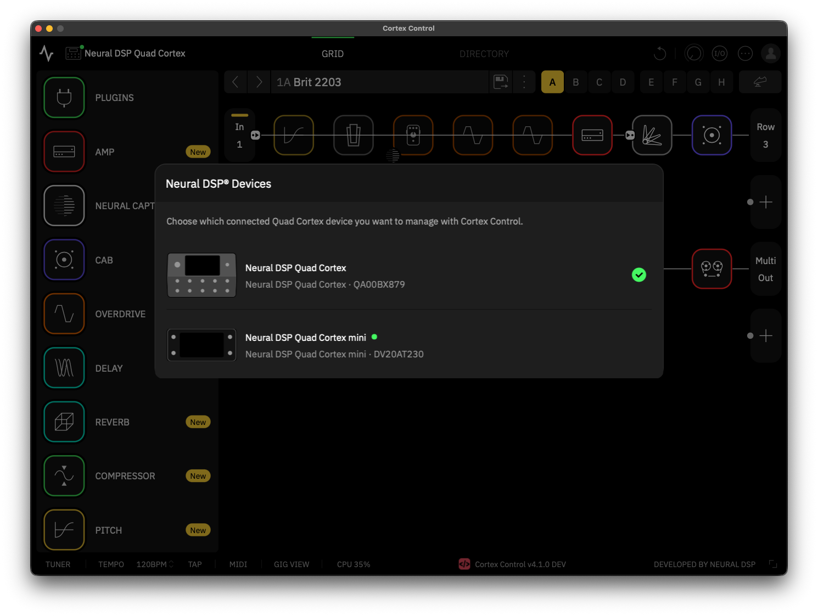The width and height of the screenshot is (818, 616).
Task: Open the user account profile icon
Action: click(x=771, y=53)
